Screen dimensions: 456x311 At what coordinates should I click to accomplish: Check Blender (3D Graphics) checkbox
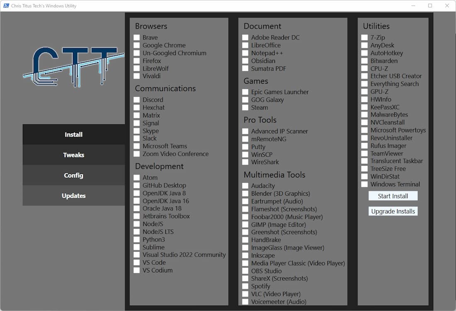click(x=245, y=194)
